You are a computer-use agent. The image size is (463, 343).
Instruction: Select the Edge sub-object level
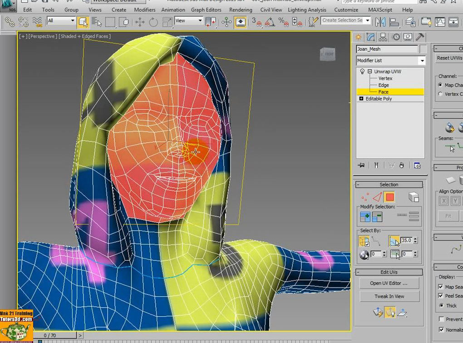pos(384,85)
